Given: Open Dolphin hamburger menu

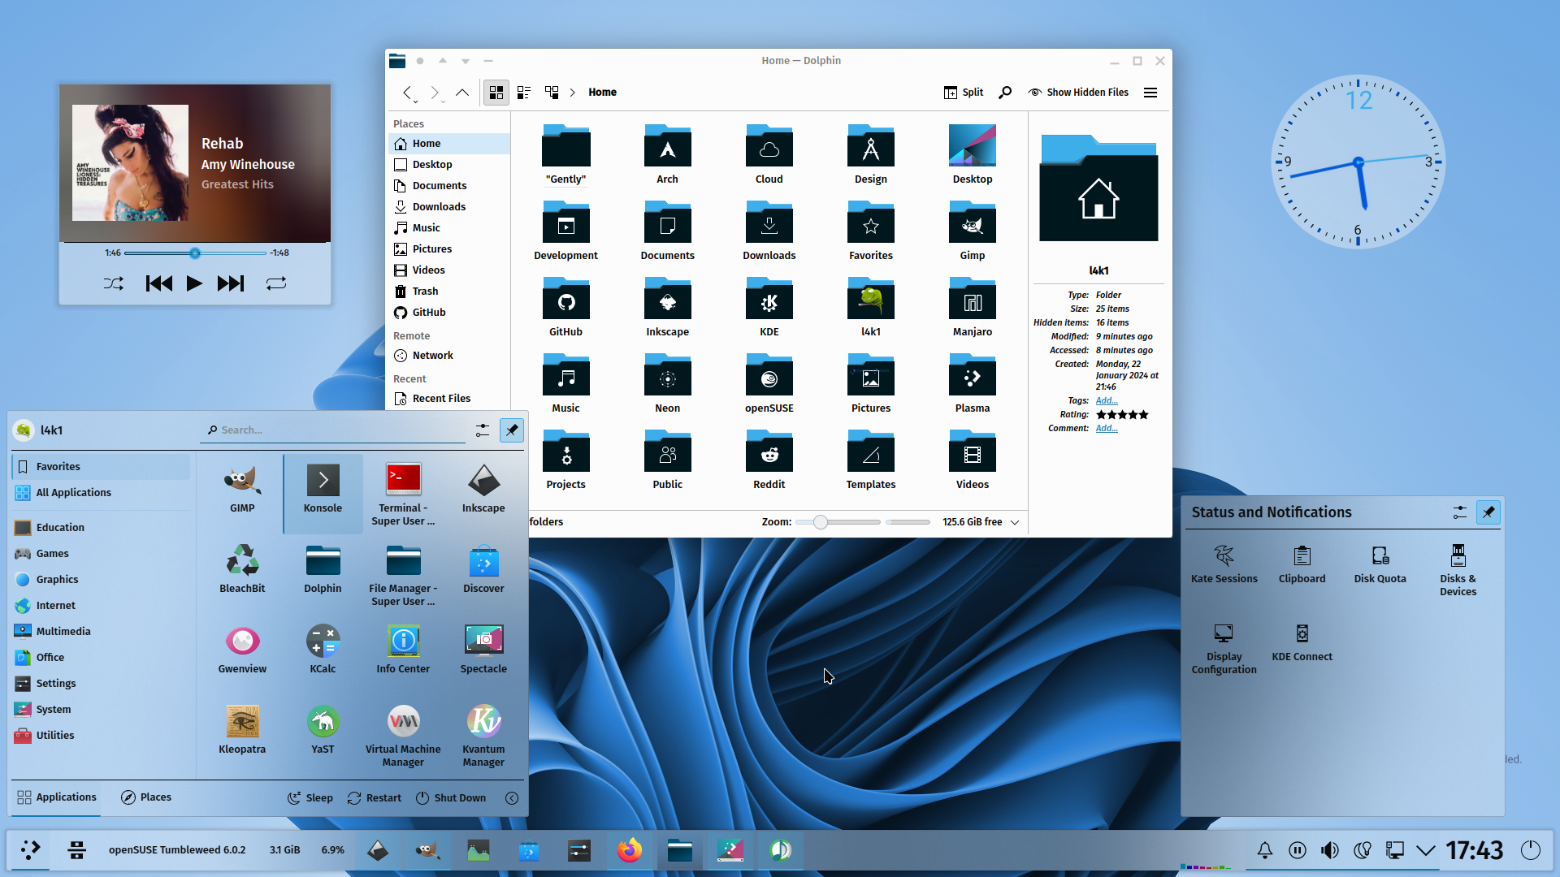Looking at the screenshot, I should [1150, 93].
